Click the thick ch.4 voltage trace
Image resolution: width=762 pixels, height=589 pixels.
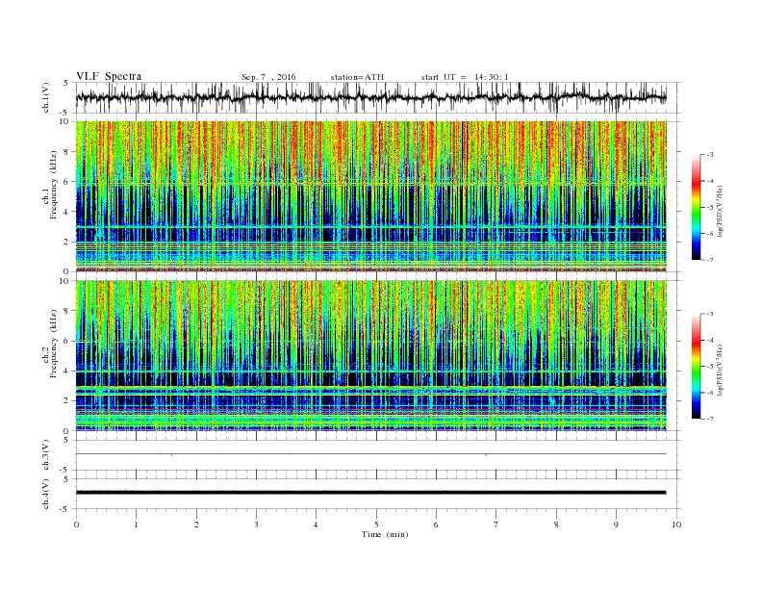(371, 493)
